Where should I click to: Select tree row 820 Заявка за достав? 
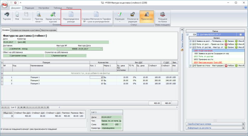218,53
